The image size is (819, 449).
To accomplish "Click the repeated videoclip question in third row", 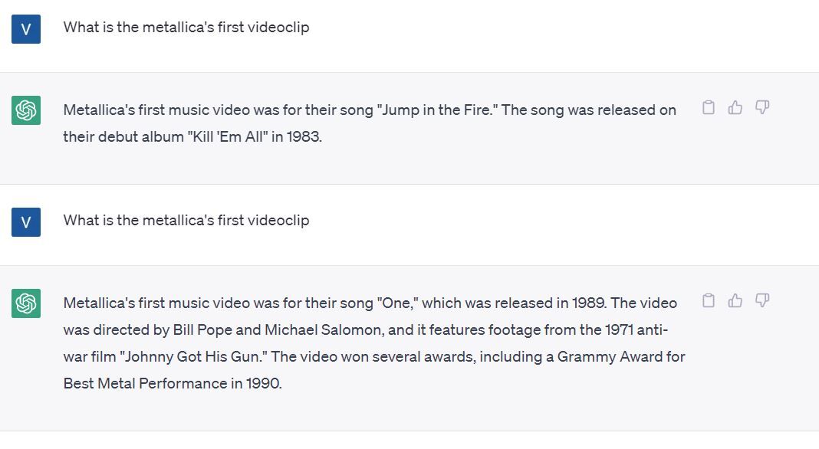I will point(186,221).
